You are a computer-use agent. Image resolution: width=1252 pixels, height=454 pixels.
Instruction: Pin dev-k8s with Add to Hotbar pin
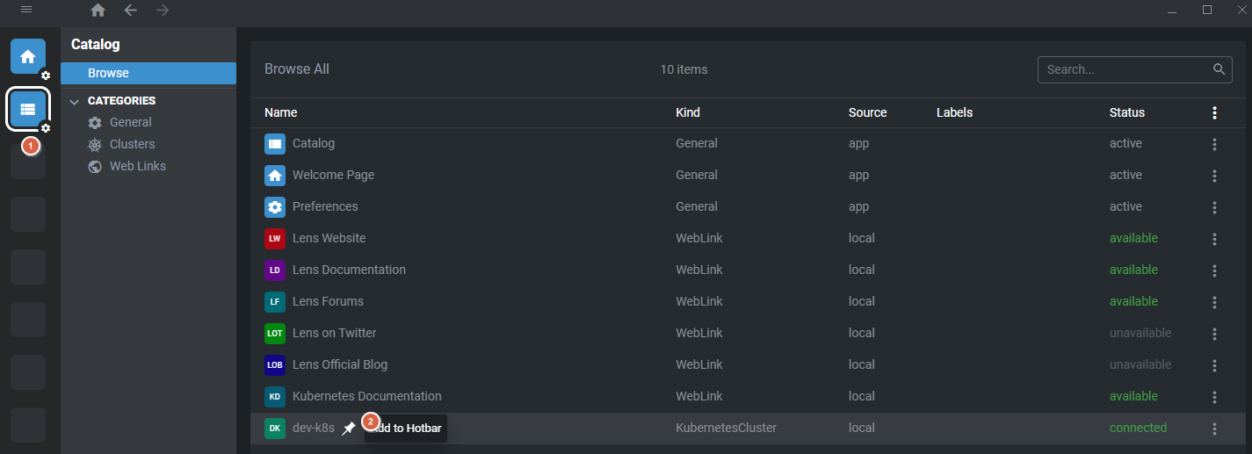coord(349,429)
